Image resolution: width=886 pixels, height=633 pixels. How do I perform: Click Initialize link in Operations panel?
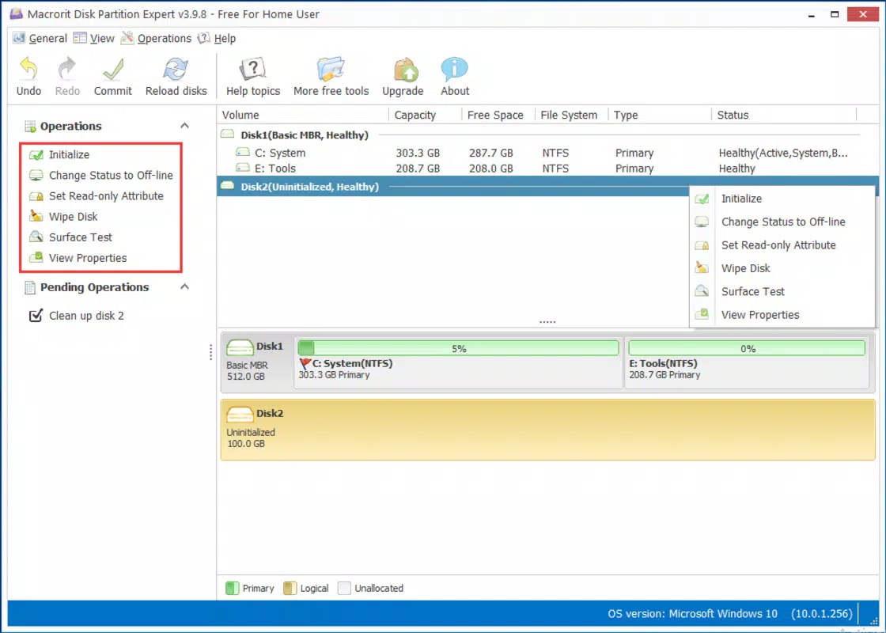click(x=69, y=155)
